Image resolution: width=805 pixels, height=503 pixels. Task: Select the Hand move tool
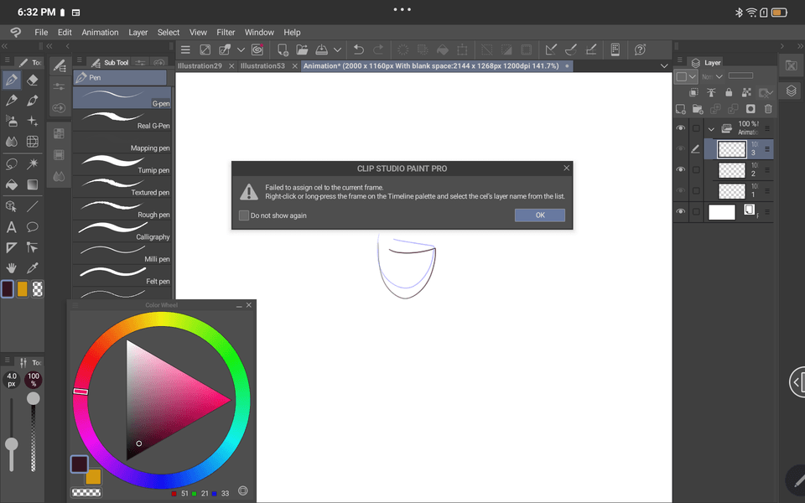click(11, 267)
